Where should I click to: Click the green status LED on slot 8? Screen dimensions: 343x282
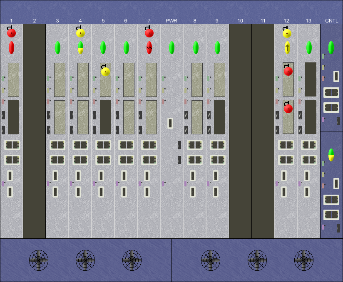[196, 48]
